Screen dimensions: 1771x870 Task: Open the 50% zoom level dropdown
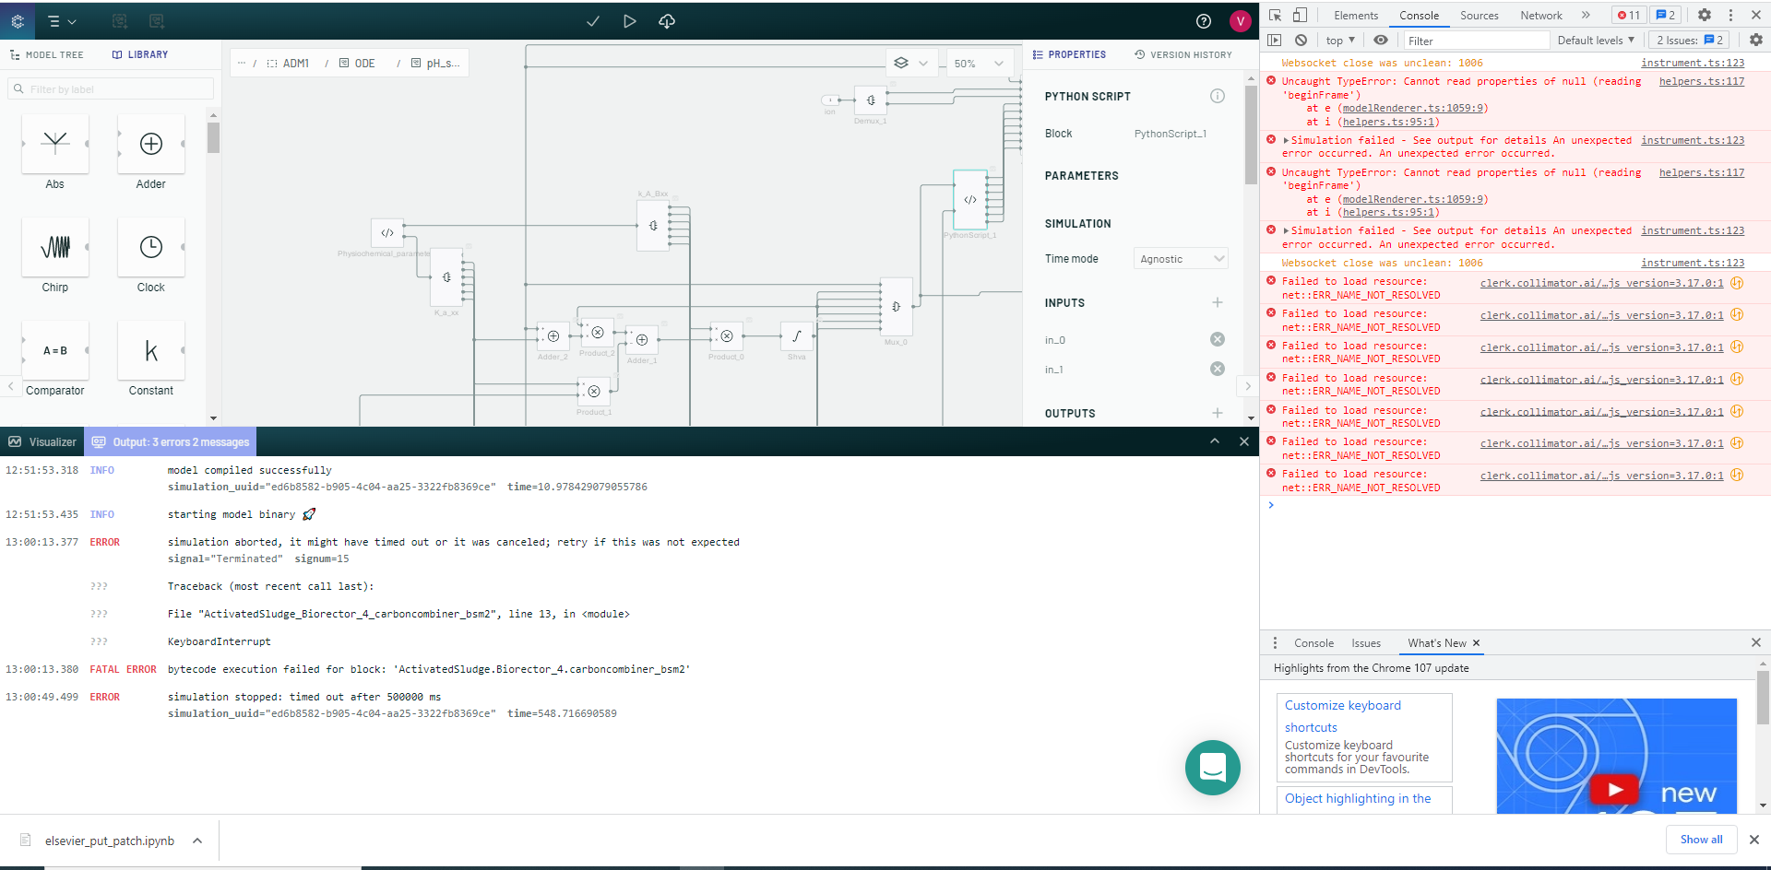pos(978,64)
